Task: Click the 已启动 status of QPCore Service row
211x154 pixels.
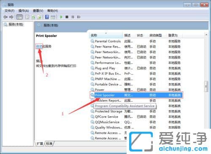Action: [x=141, y=117]
